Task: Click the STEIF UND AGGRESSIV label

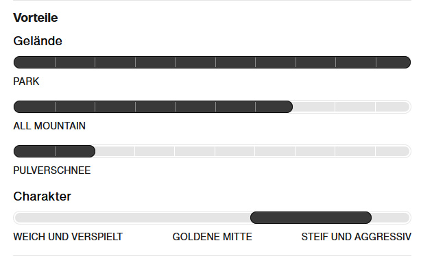Action: (x=357, y=237)
